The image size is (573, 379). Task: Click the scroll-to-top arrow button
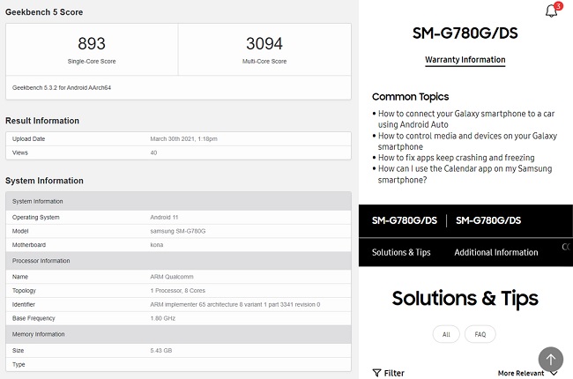[550, 360]
